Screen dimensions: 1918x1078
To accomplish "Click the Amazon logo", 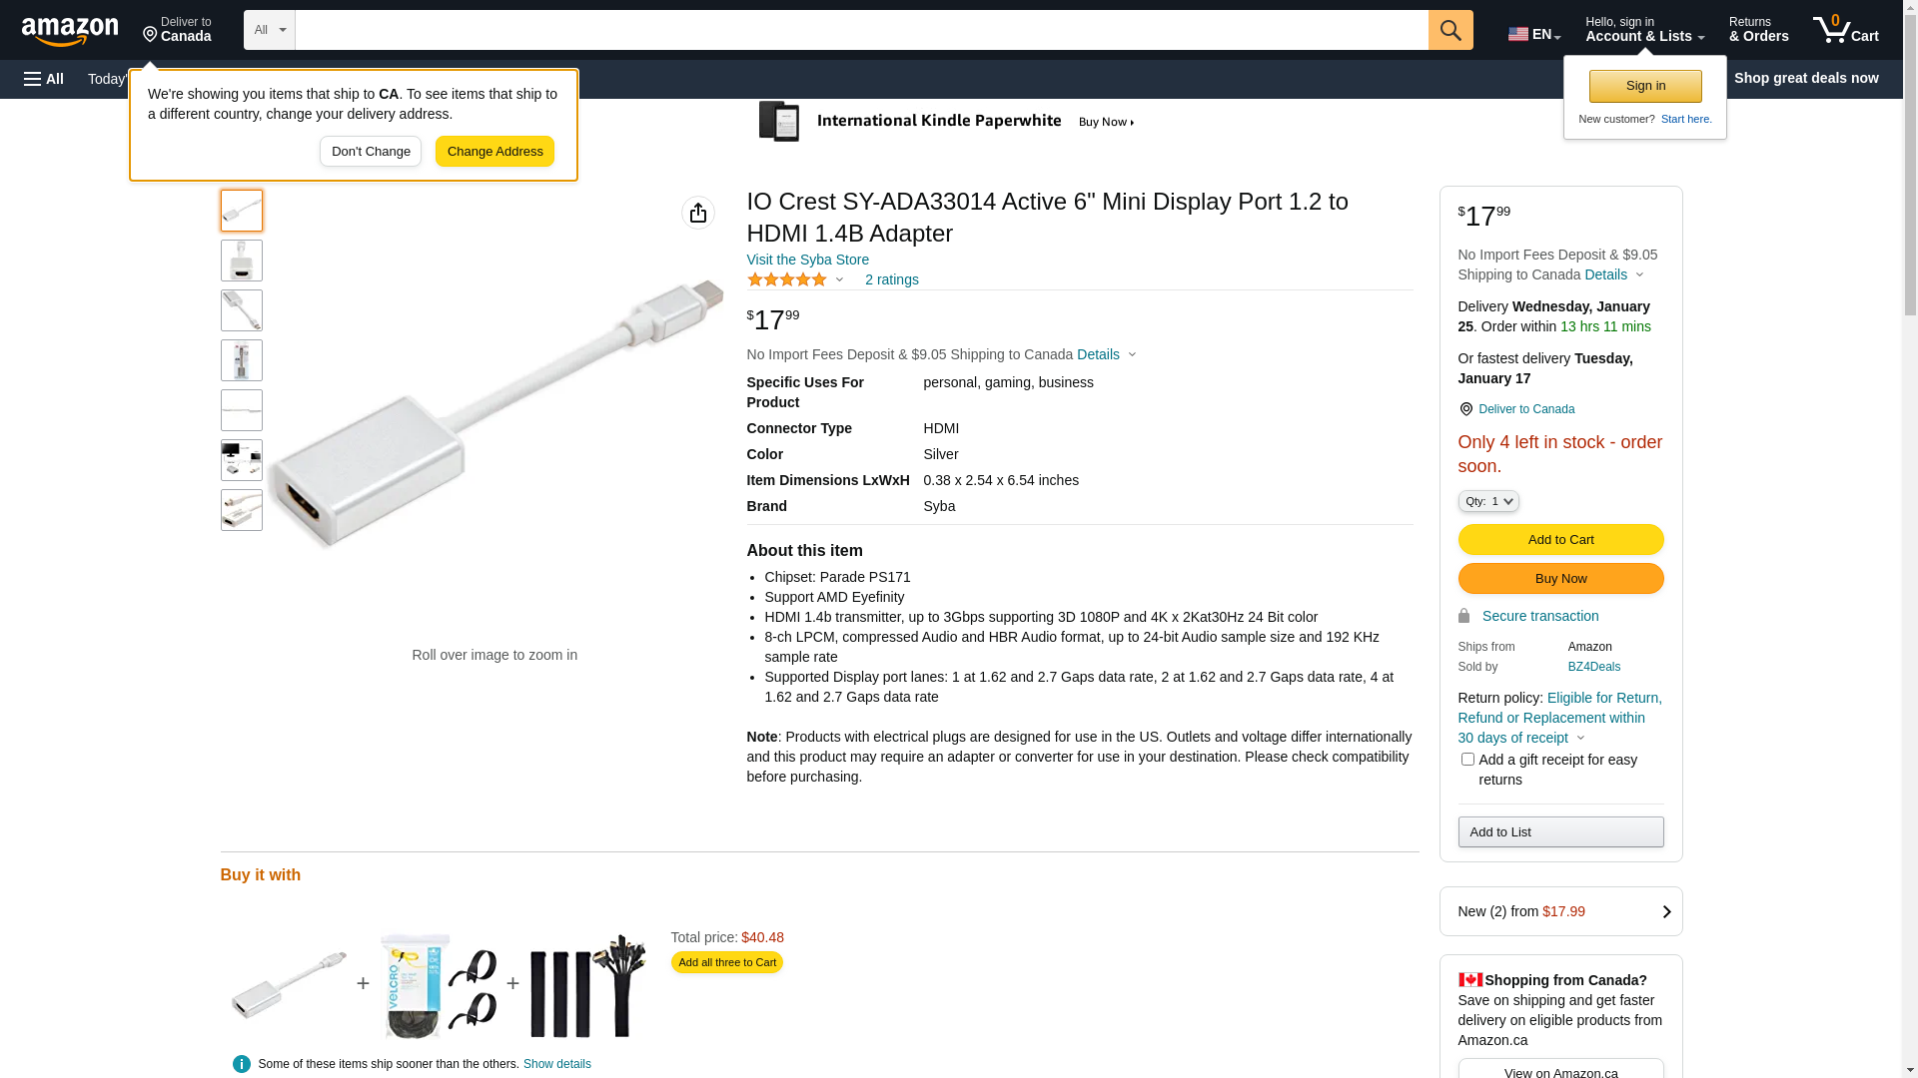I will (x=70, y=32).
